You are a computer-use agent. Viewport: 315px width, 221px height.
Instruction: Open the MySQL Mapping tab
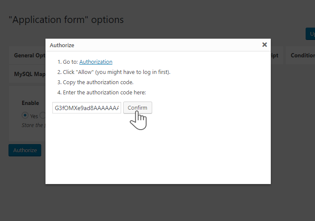point(27,74)
